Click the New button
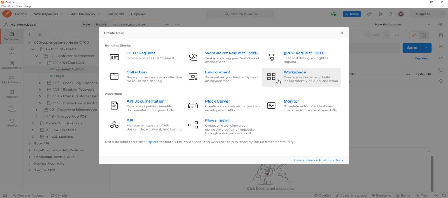Image resolution: width=448 pixels, height=198 pixels. (86, 25)
